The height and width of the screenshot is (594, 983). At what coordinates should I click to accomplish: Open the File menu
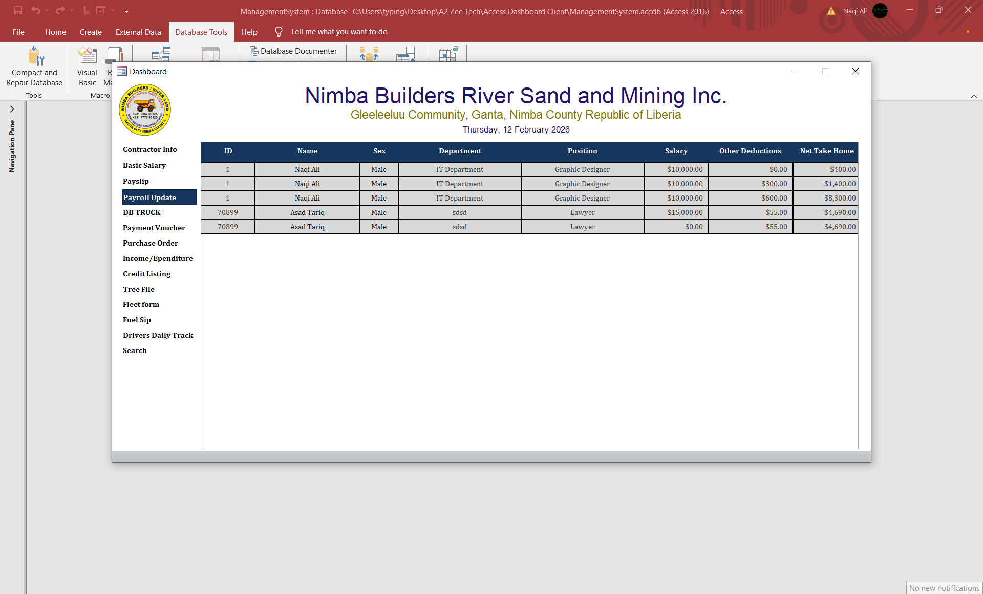coord(18,32)
